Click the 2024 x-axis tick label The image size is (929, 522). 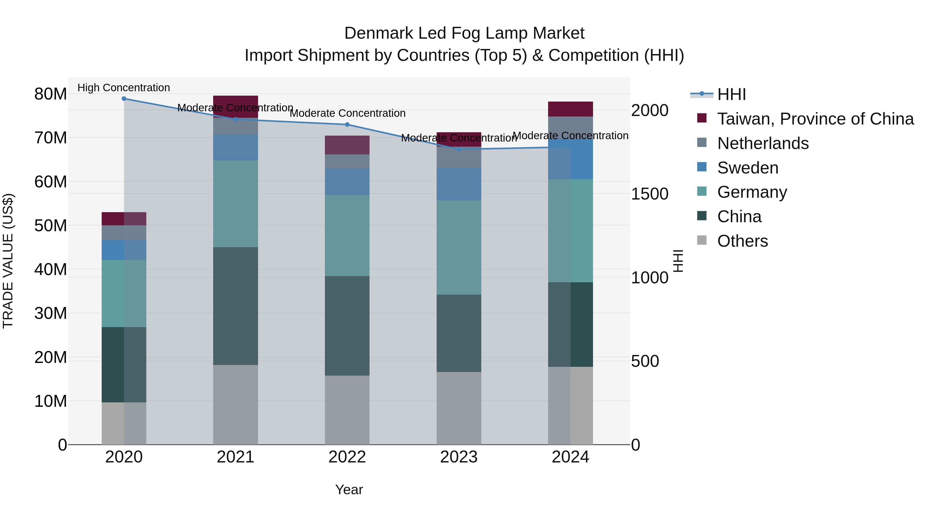[571, 457]
